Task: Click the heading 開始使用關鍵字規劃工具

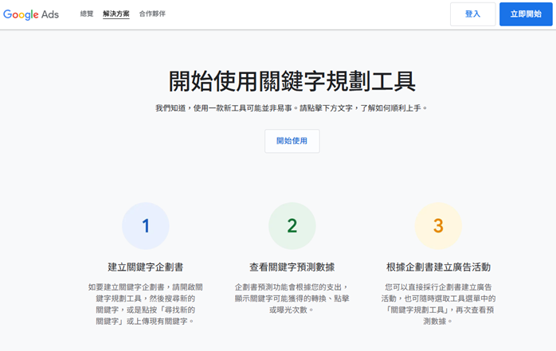Action: (292, 81)
